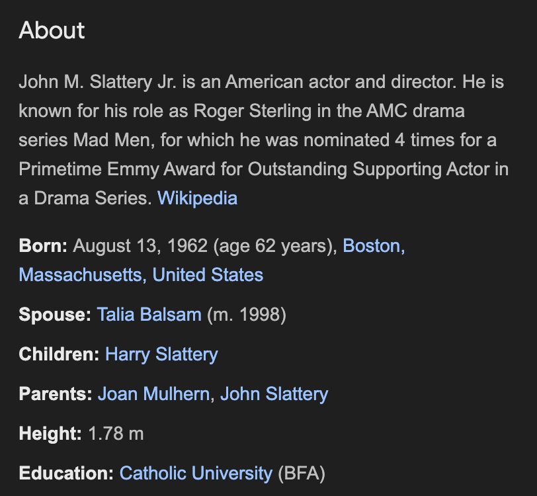Click the Spouse label
This screenshot has width=537, height=496.
click(x=55, y=314)
